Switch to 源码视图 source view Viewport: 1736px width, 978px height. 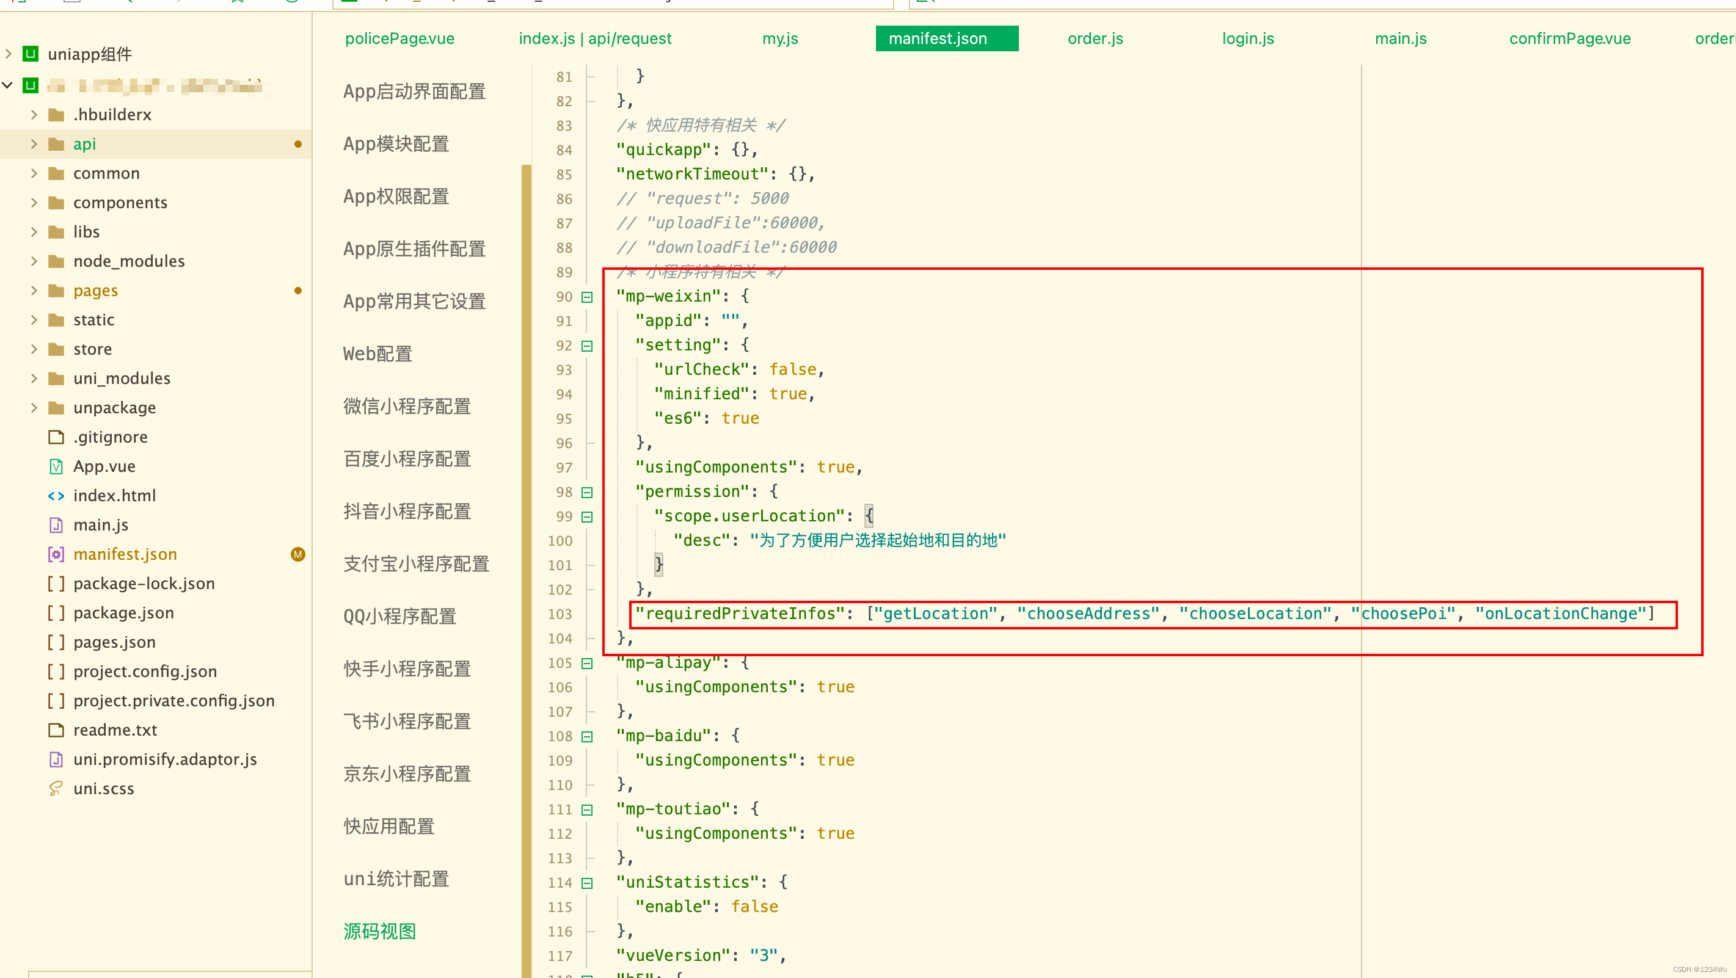click(x=379, y=931)
